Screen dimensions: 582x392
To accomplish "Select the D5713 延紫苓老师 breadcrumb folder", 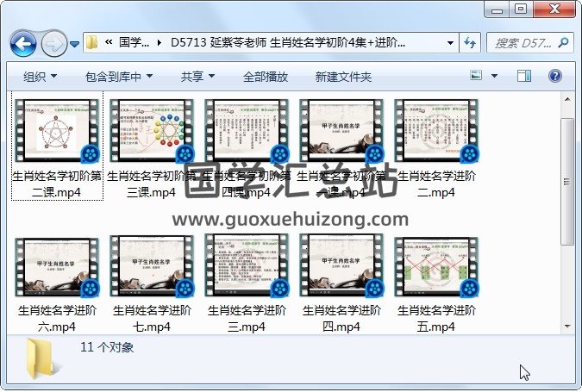I will (x=288, y=43).
